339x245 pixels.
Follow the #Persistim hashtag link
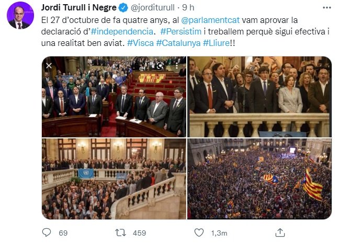[181, 31]
